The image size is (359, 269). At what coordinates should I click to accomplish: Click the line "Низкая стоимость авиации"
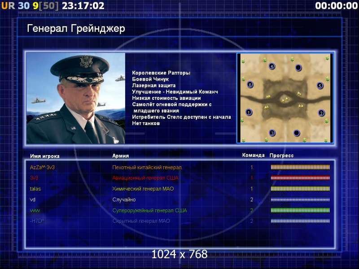point(166,98)
